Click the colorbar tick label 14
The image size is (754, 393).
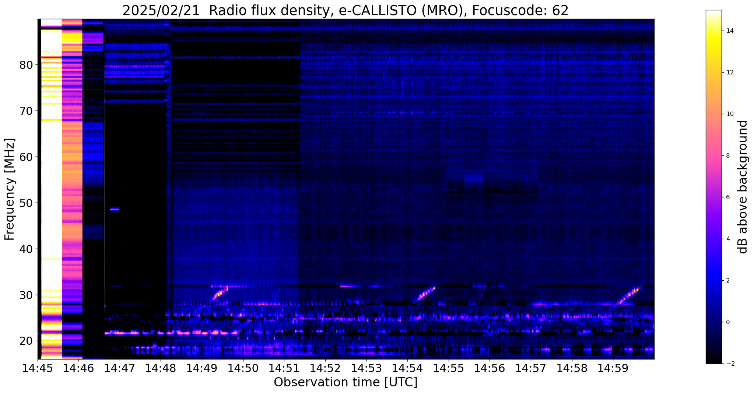[x=729, y=31]
